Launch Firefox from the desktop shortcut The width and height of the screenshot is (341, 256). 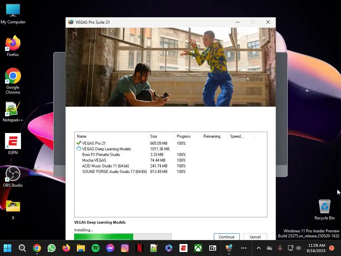tap(13, 46)
